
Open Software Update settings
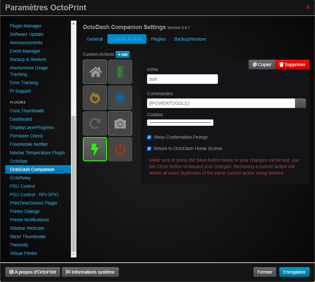pyautogui.click(x=26, y=35)
